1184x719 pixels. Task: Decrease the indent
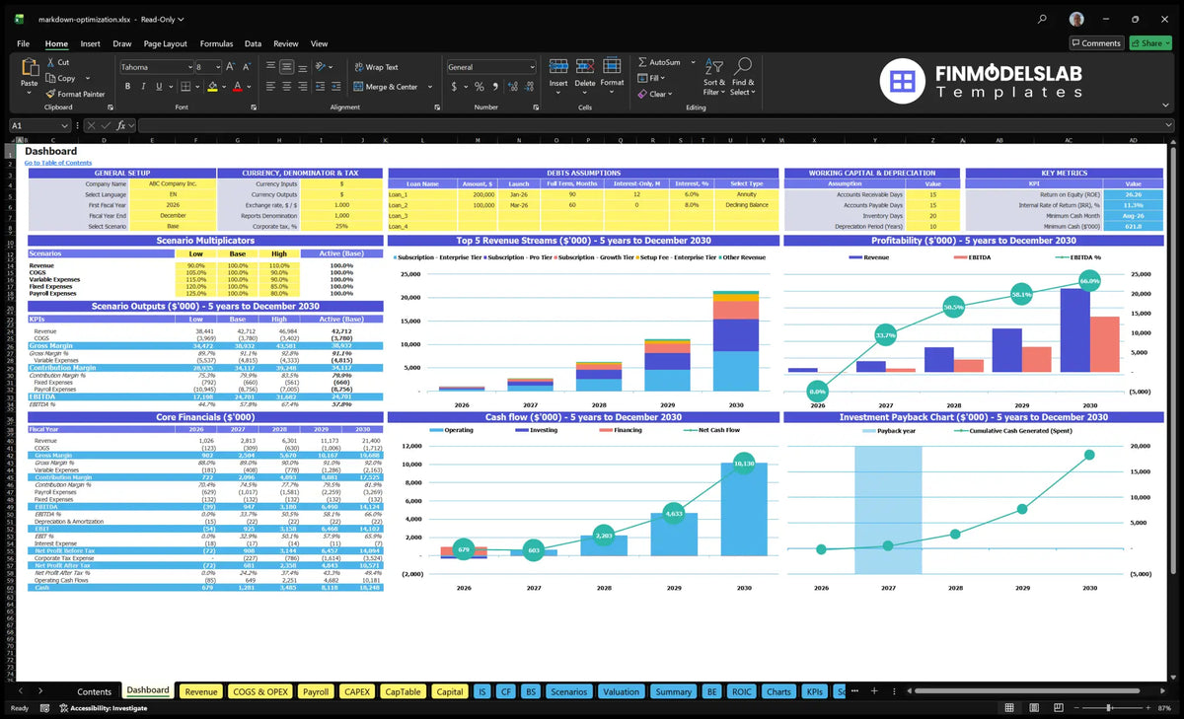point(322,87)
